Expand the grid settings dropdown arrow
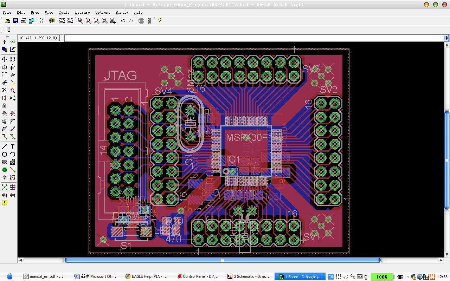Viewport: 450px width, 281px height. click(9, 32)
